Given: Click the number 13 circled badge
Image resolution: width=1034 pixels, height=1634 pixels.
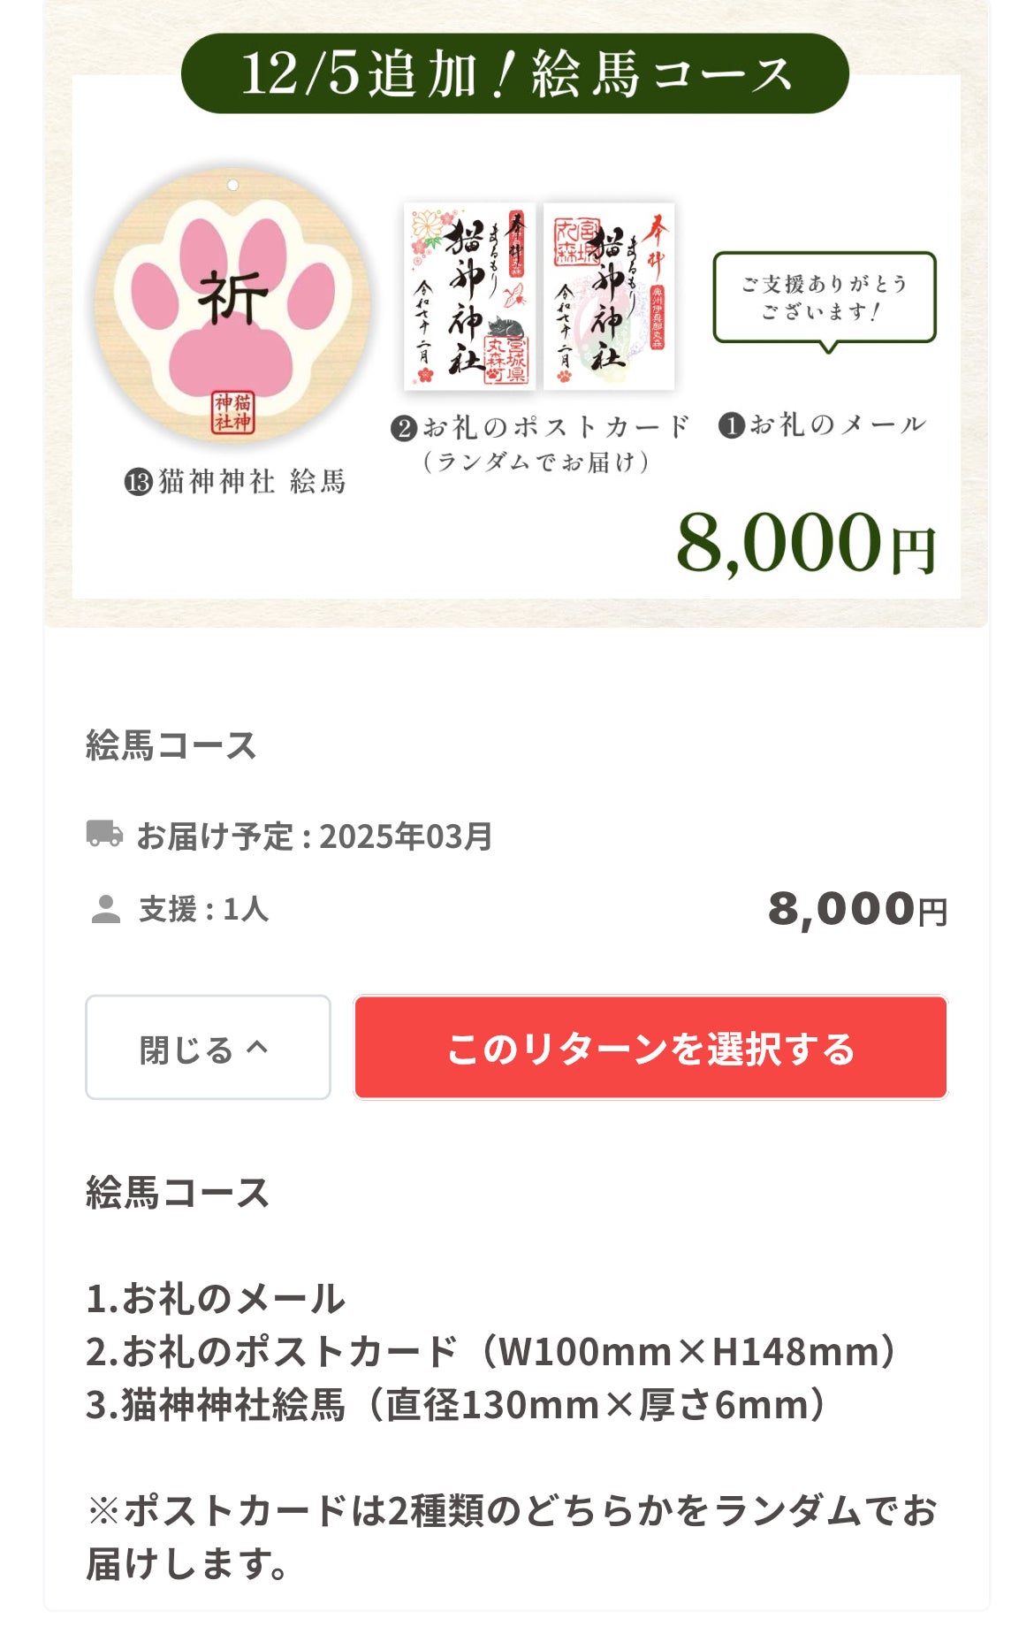Looking at the screenshot, I should click(139, 483).
